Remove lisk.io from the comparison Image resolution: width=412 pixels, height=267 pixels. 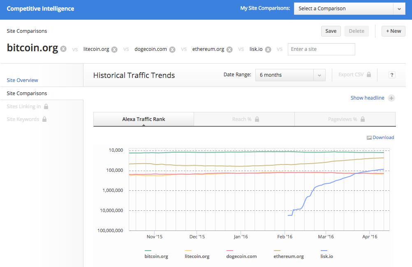pos(268,50)
